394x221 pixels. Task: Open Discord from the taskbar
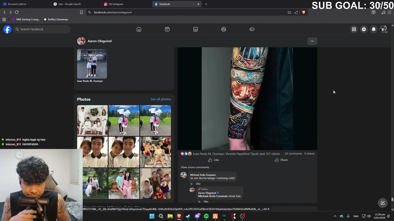click(197, 216)
